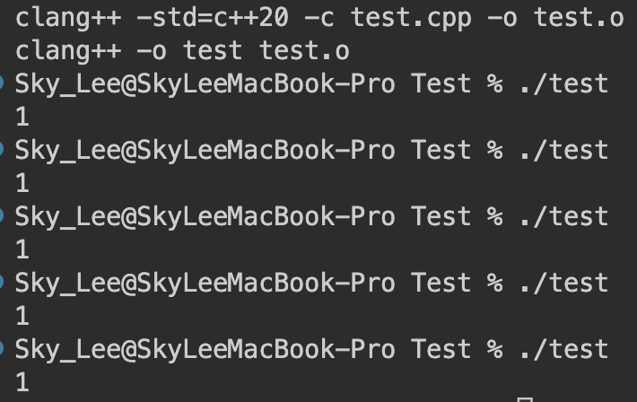Select the marker dot beside the third ./test prompt

[x=3, y=216]
